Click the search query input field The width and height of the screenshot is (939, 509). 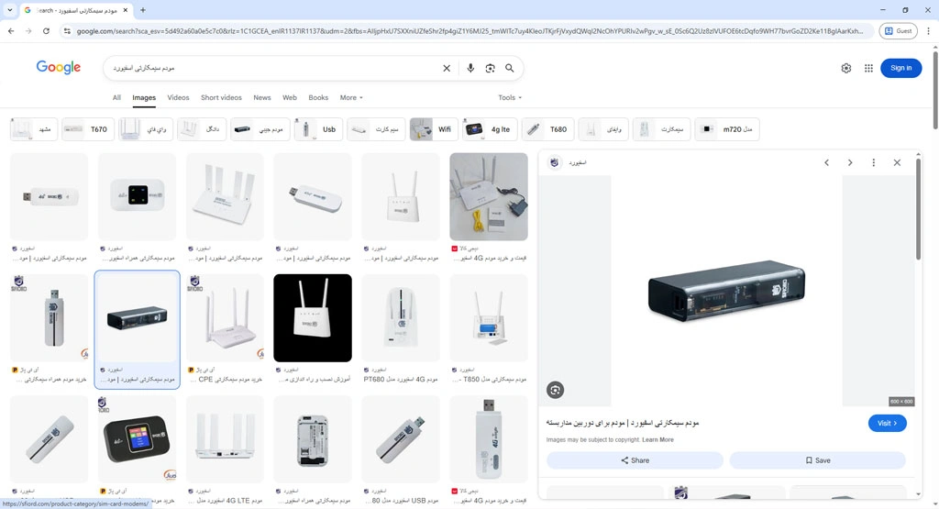pos(275,68)
